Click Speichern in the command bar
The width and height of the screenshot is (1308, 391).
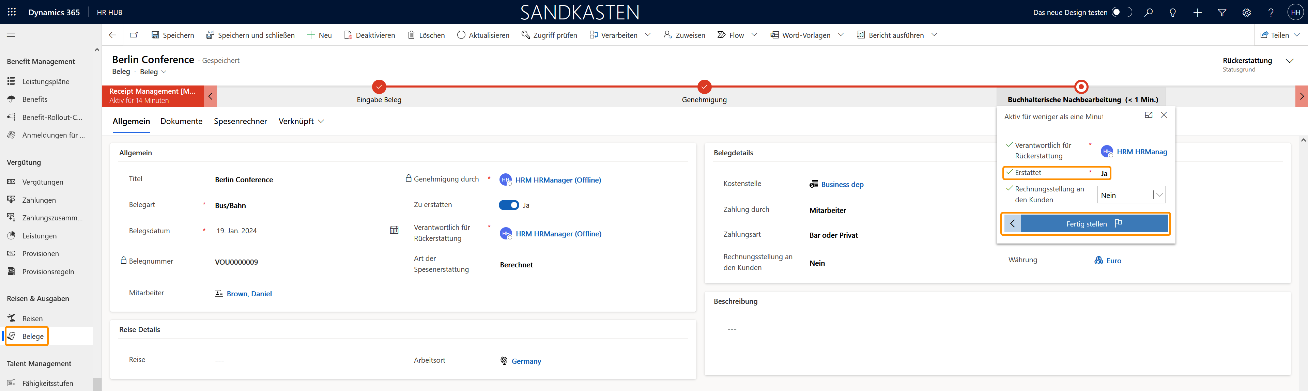click(173, 35)
